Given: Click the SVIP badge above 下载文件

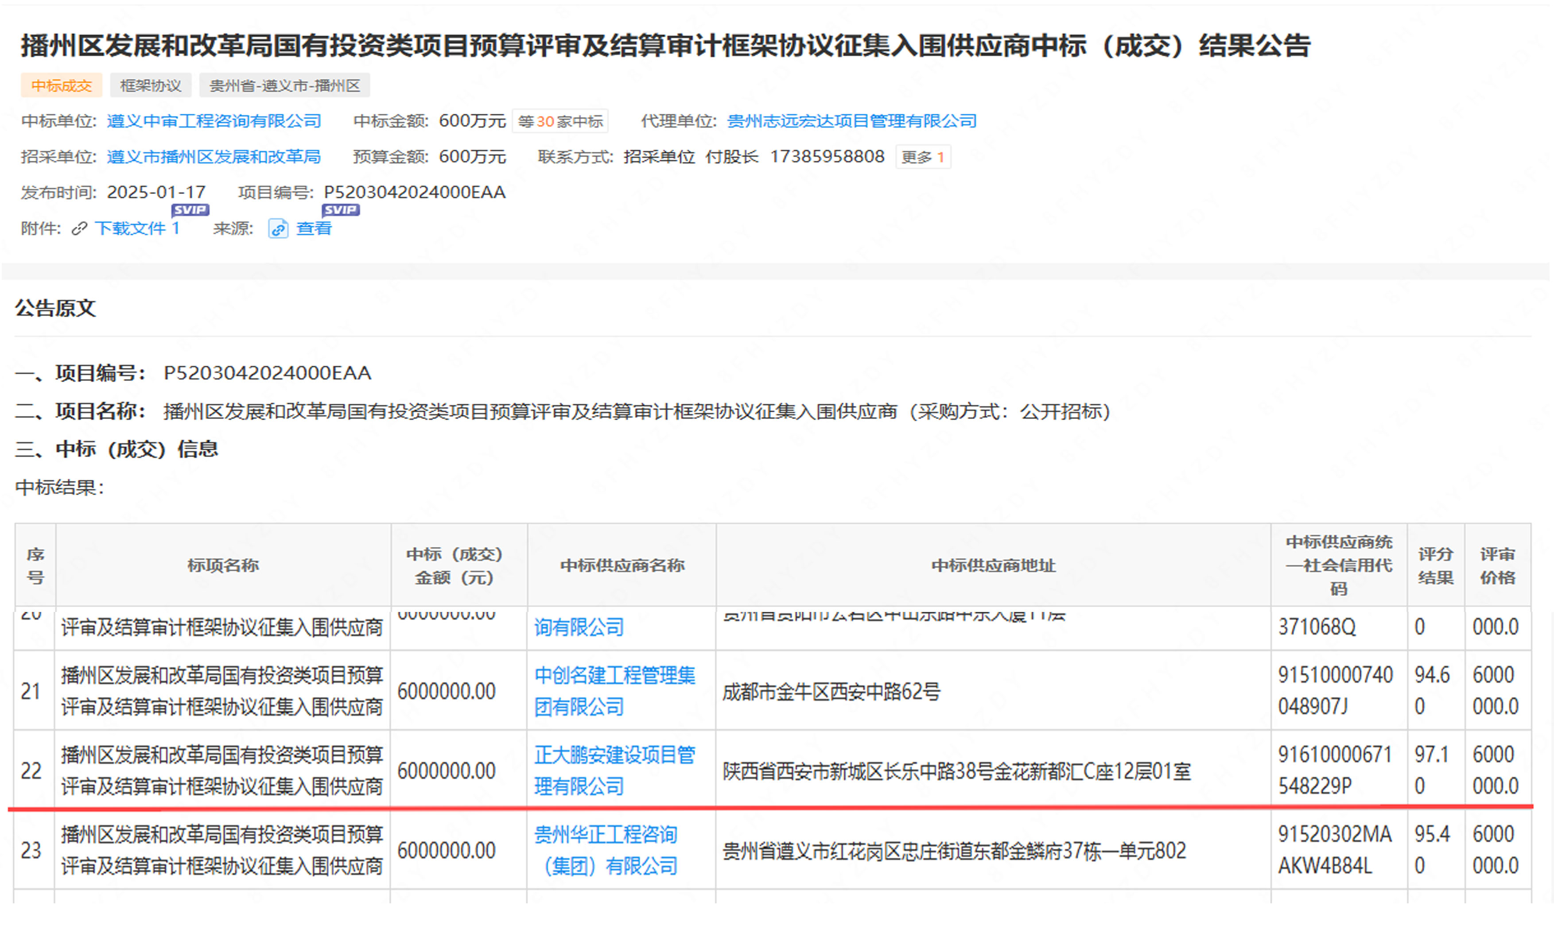Looking at the screenshot, I should [x=190, y=210].
